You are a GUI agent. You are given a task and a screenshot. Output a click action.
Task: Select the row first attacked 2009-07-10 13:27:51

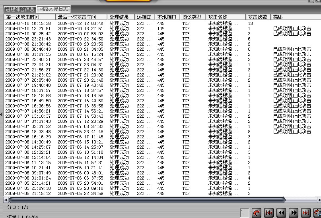coord(162,29)
